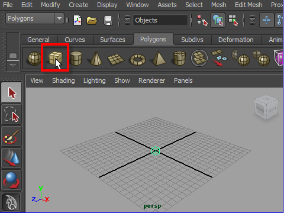Select the polygon cone shelf icon

96,58
